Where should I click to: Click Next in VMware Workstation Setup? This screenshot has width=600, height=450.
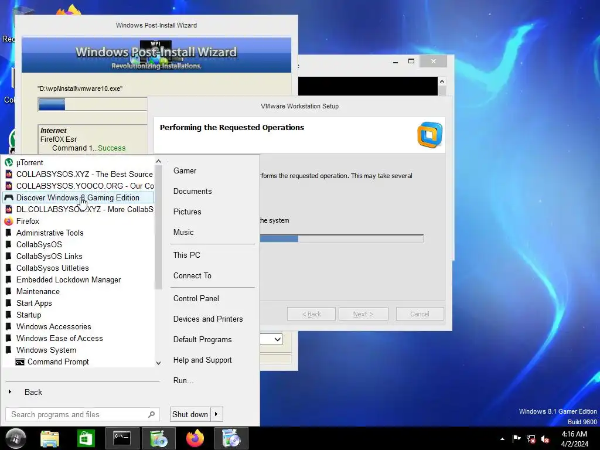click(363, 314)
